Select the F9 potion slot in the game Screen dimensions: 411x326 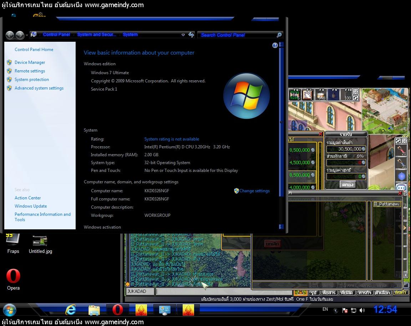tap(334, 95)
